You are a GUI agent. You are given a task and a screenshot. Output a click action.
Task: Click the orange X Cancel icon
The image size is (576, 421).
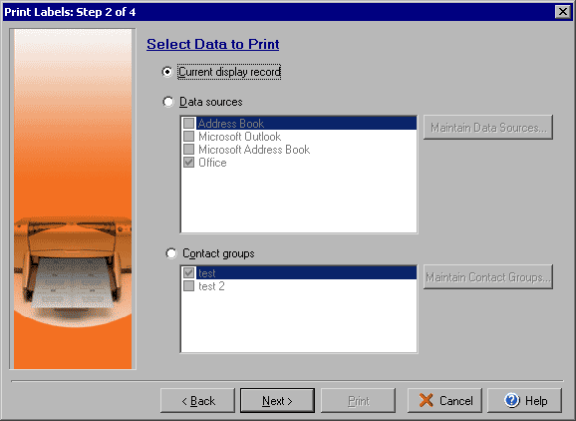(x=426, y=400)
